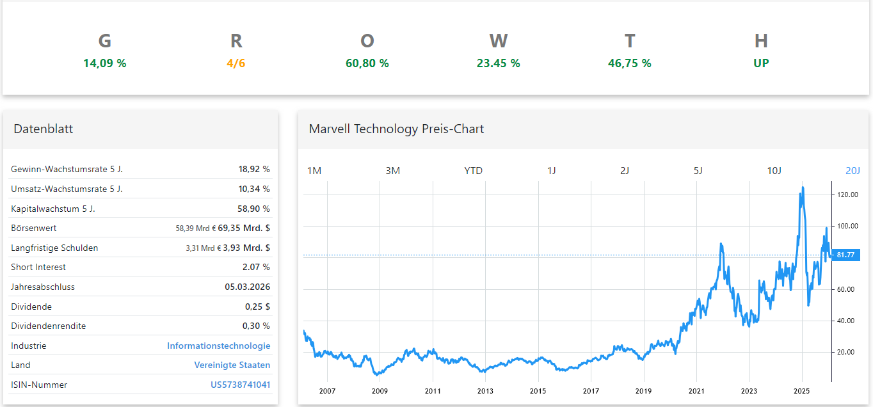
Task: Click the G score icon showing 14,09 %
Action: pyautogui.click(x=104, y=51)
